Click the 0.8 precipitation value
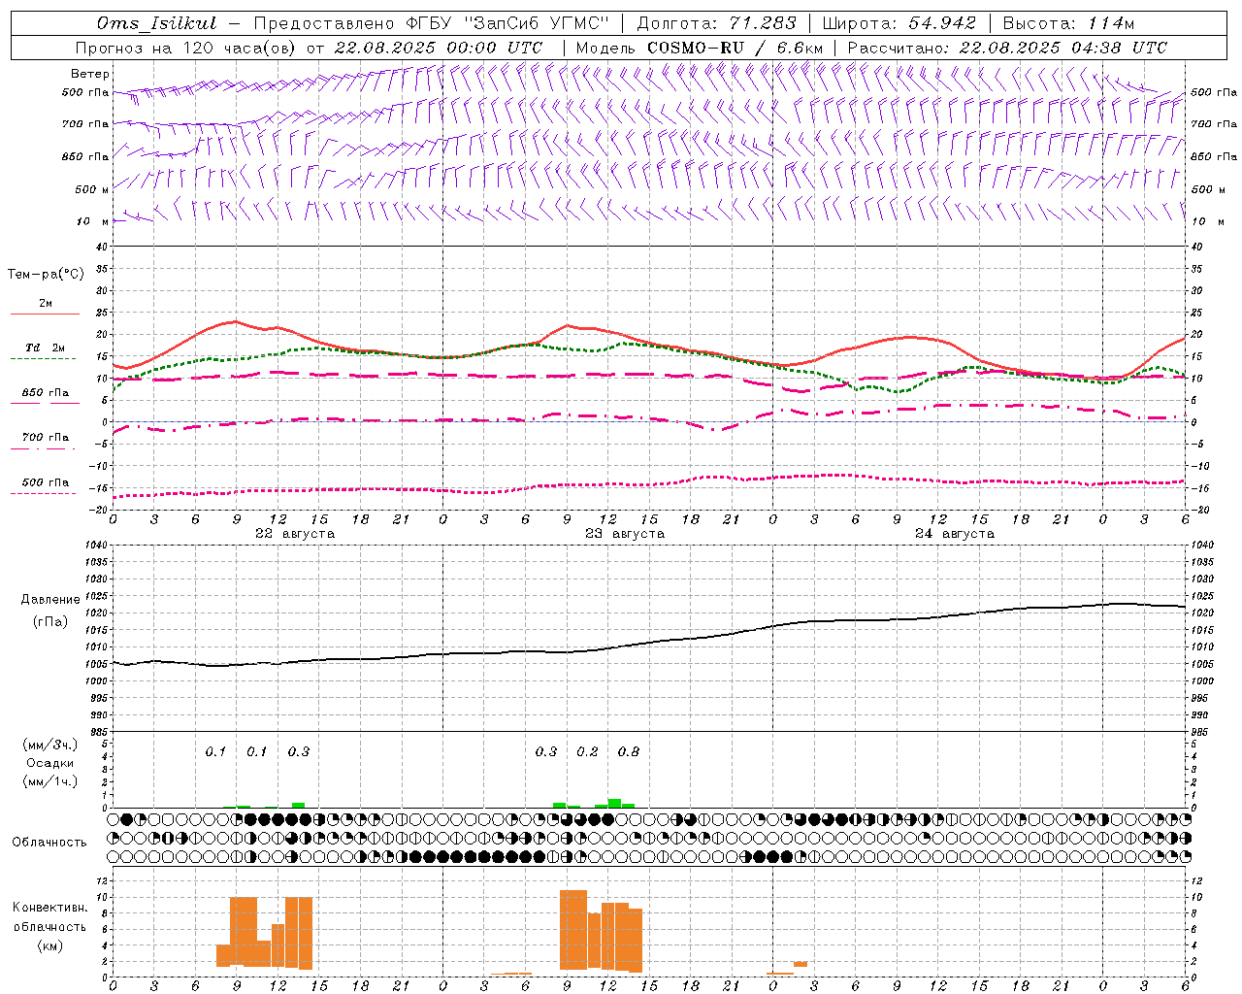The width and height of the screenshot is (1242, 994). pyautogui.click(x=629, y=751)
